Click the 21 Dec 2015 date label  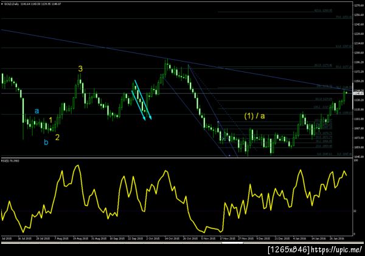point(282,238)
